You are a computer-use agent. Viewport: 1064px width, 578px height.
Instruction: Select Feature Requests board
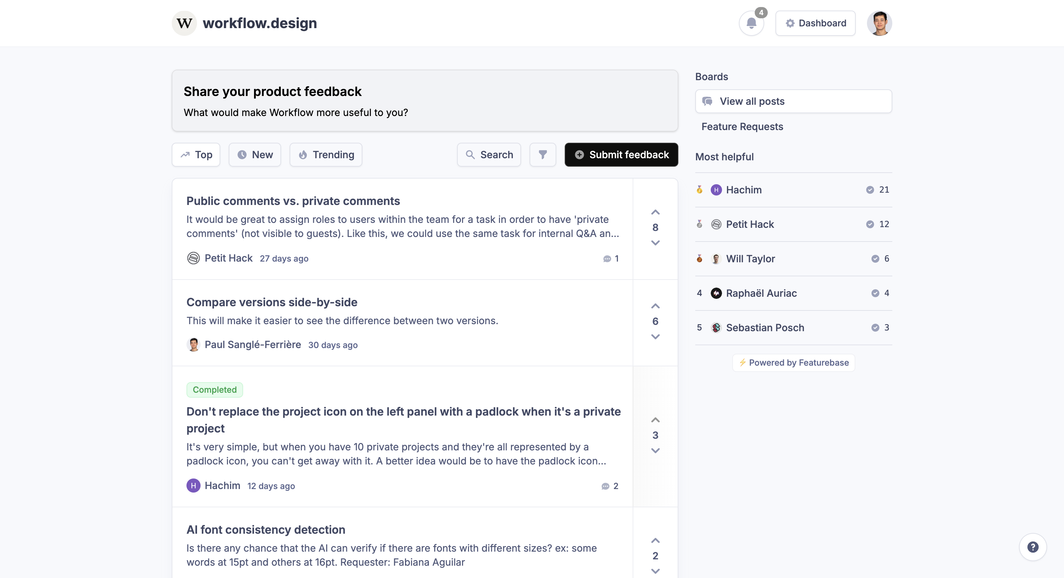coord(742,126)
